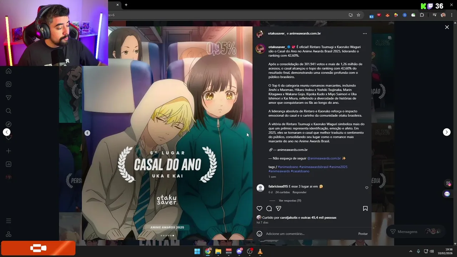Bookmark this page with star icon
The width and height of the screenshot is (457, 257).
coord(358,15)
